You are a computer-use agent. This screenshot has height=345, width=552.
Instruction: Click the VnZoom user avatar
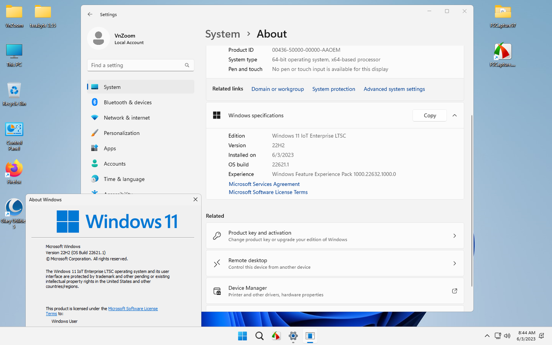tap(98, 38)
